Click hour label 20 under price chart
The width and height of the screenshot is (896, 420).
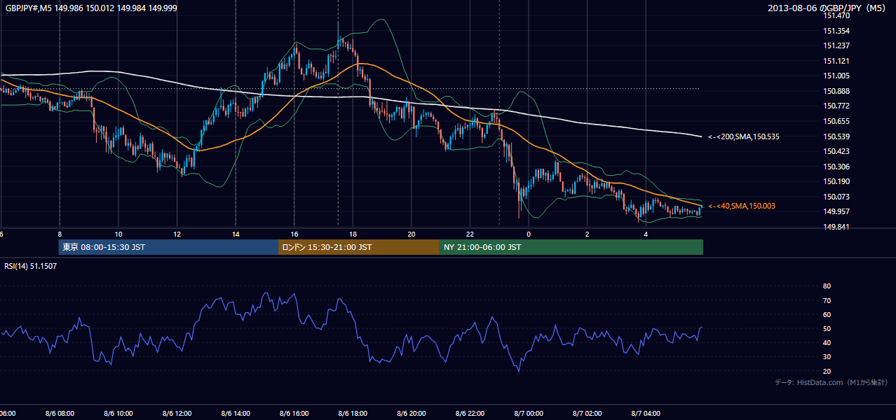412,234
